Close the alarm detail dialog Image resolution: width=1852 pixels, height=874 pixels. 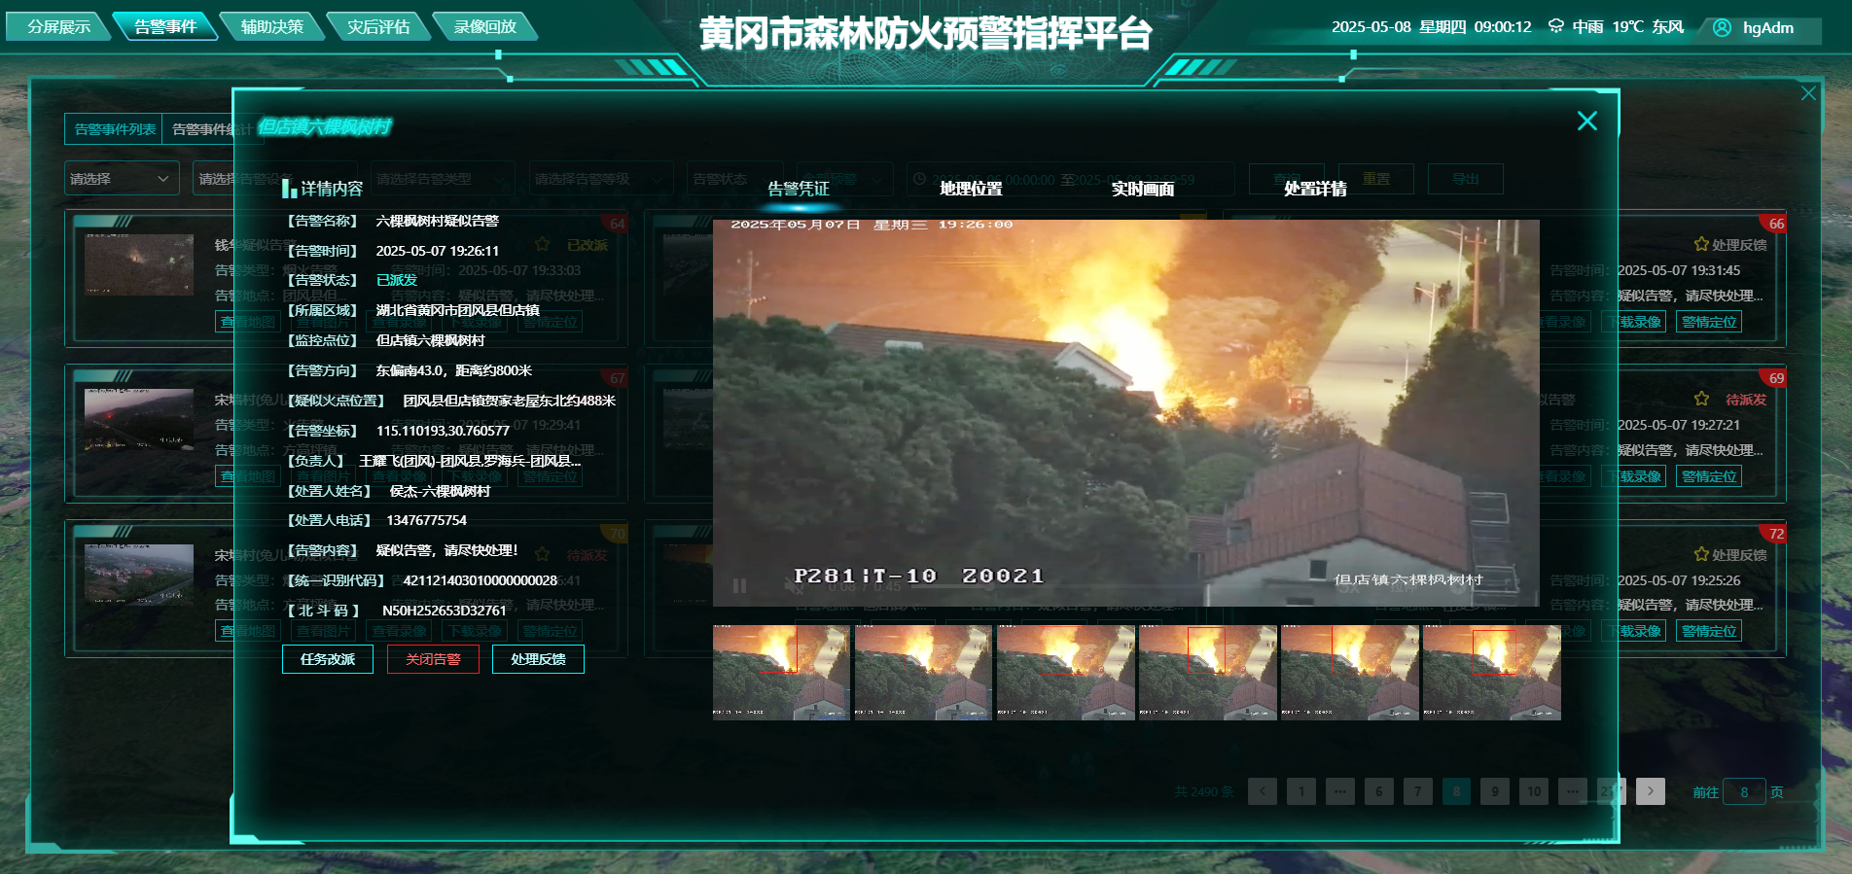[1586, 121]
